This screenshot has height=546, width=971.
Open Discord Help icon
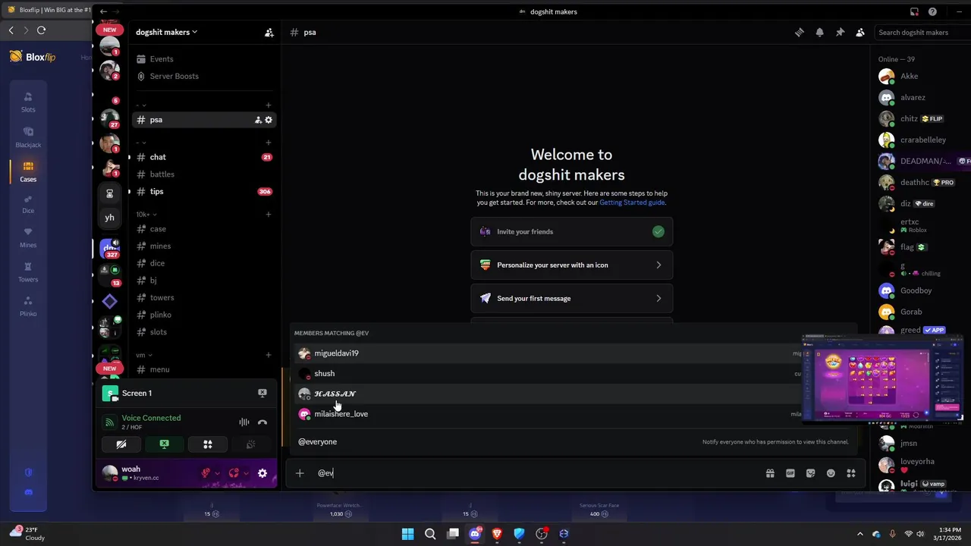point(932,11)
